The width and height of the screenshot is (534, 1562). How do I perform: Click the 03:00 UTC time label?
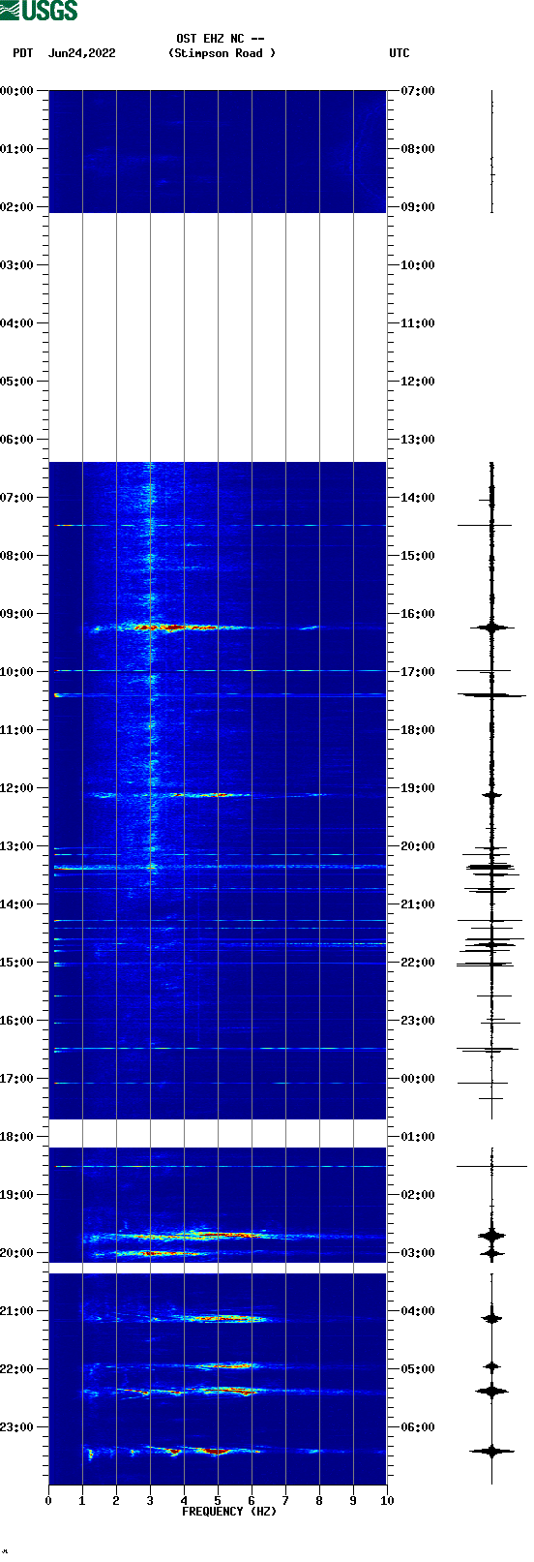point(418,1253)
